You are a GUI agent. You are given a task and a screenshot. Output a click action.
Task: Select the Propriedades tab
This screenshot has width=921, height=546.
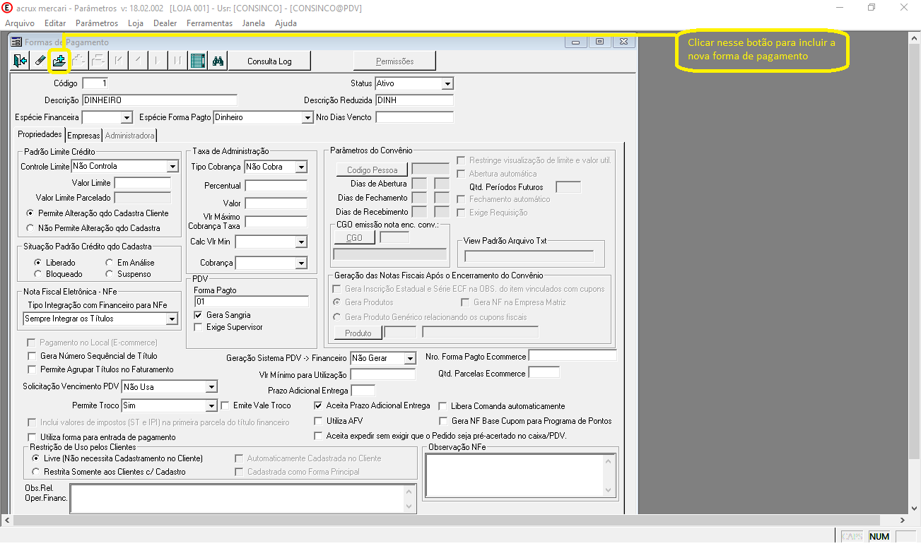(x=40, y=134)
